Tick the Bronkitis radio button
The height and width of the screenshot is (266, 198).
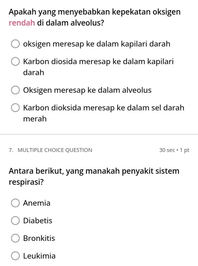15,238
